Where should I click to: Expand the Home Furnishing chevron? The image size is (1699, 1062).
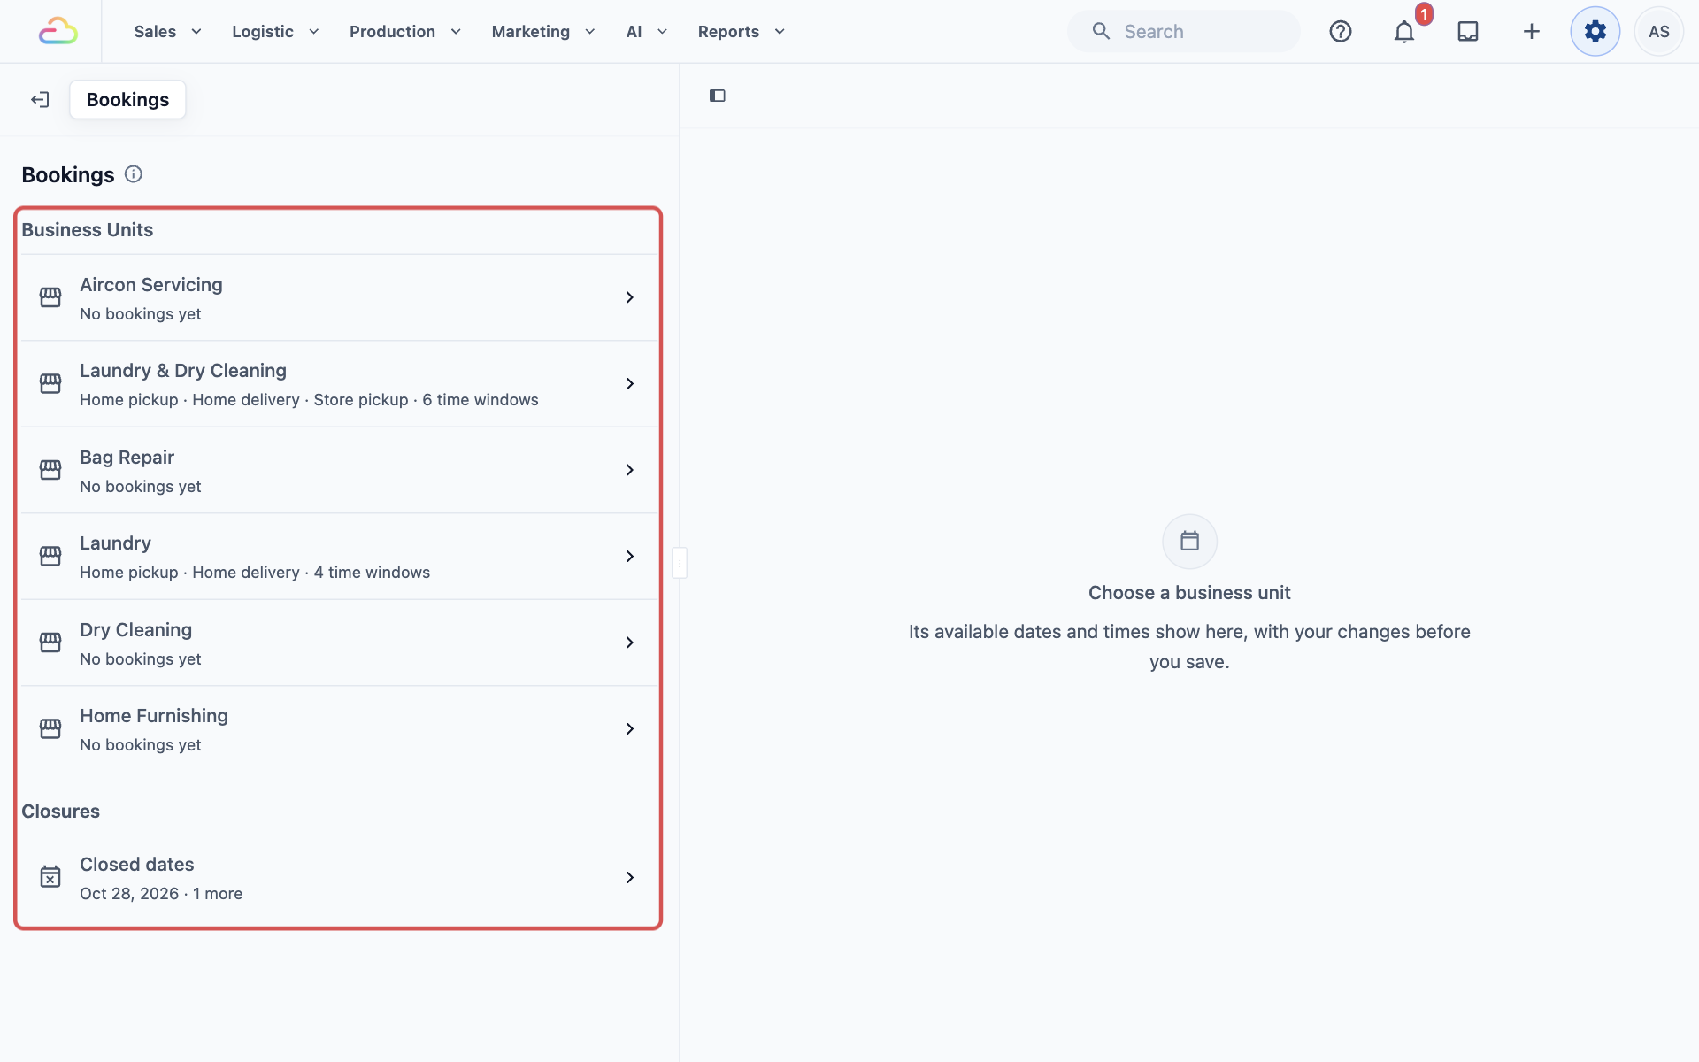[630, 728]
